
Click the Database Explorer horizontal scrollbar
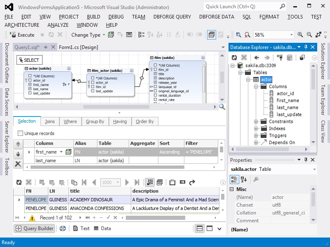[262, 149]
